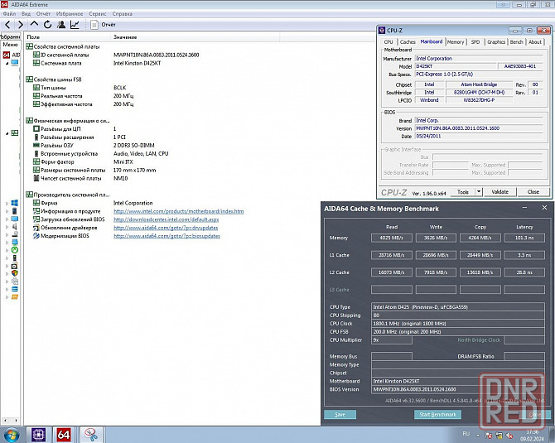Viewport: 555px width, 443px height.
Task: Click the Поле column header
Action: pyautogui.click(x=33, y=37)
